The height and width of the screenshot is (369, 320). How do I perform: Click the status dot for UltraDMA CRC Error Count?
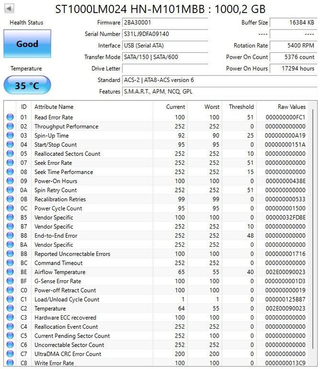[x=10, y=353]
